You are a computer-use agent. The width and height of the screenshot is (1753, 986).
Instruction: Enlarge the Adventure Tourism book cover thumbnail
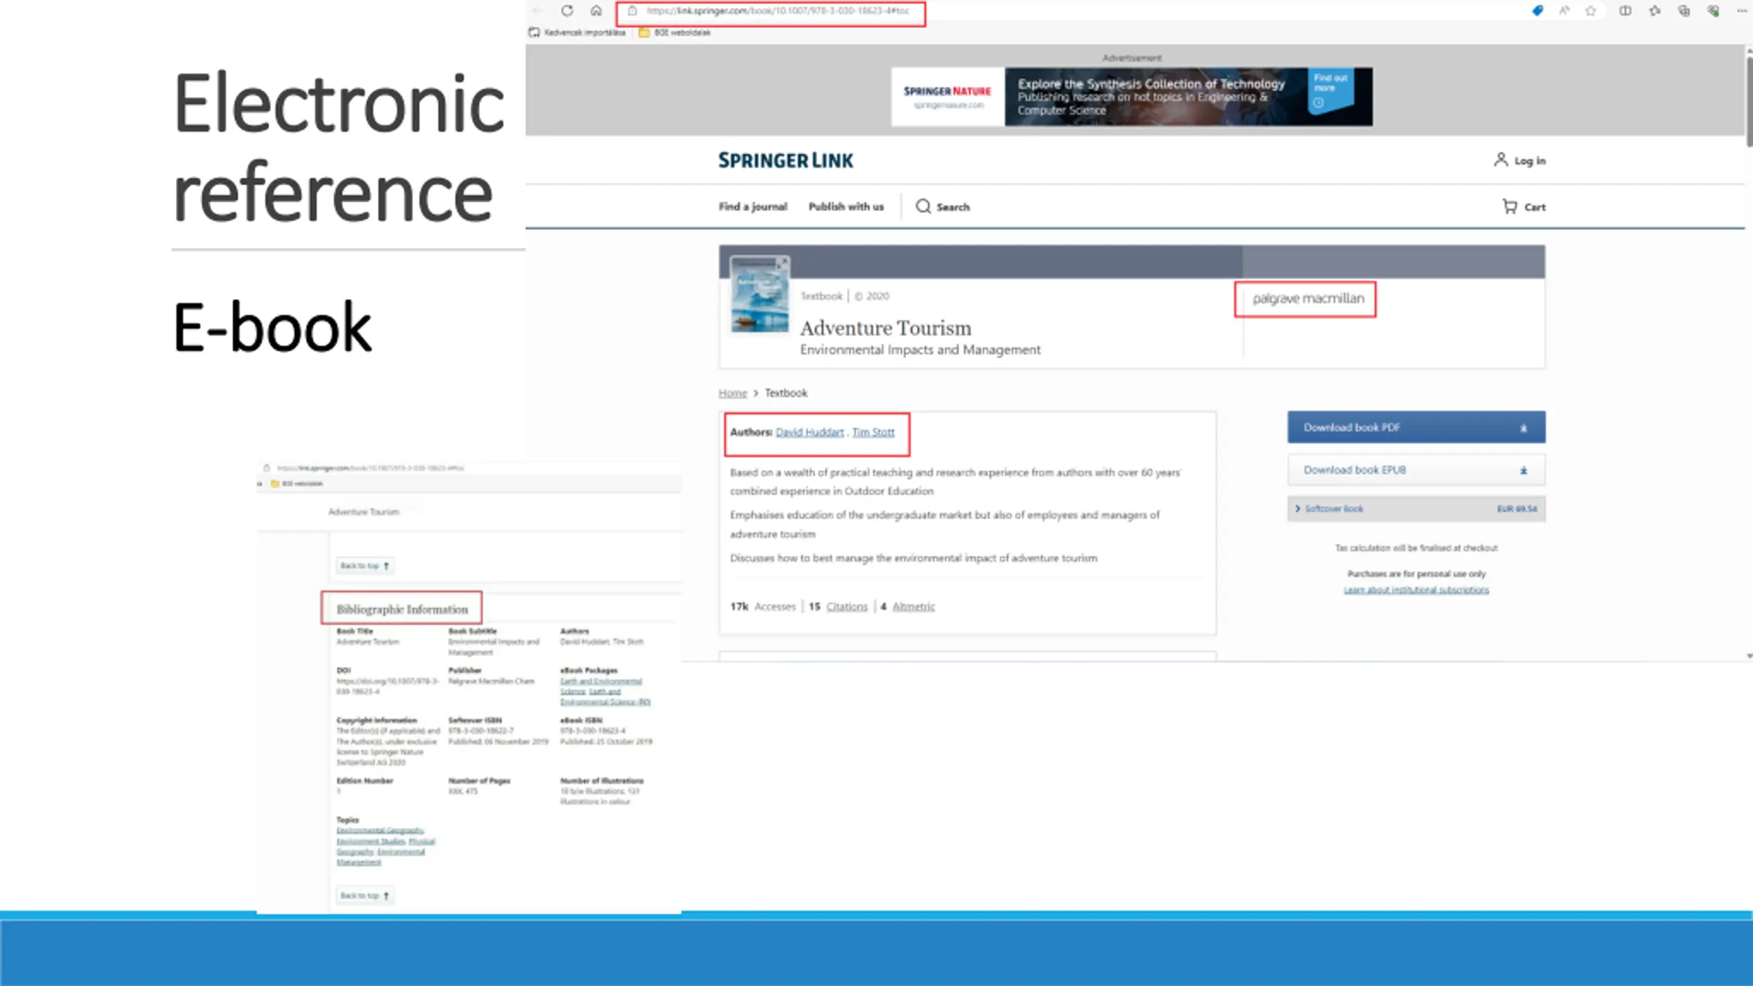[x=760, y=294]
